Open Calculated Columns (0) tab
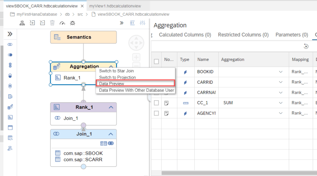317x176 pixels. [185, 35]
